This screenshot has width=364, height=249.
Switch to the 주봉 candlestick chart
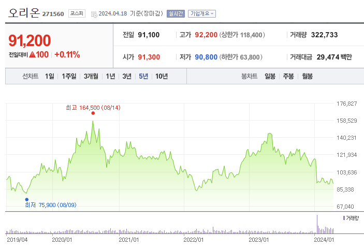click(x=288, y=76)
